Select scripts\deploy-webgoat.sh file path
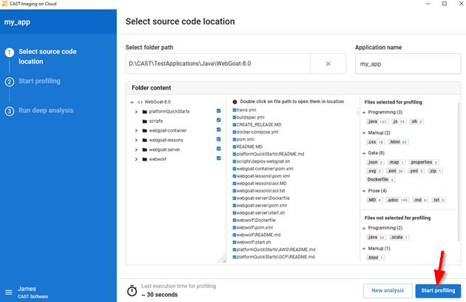This screenshot has width=466, height=302. pos(263,161)
